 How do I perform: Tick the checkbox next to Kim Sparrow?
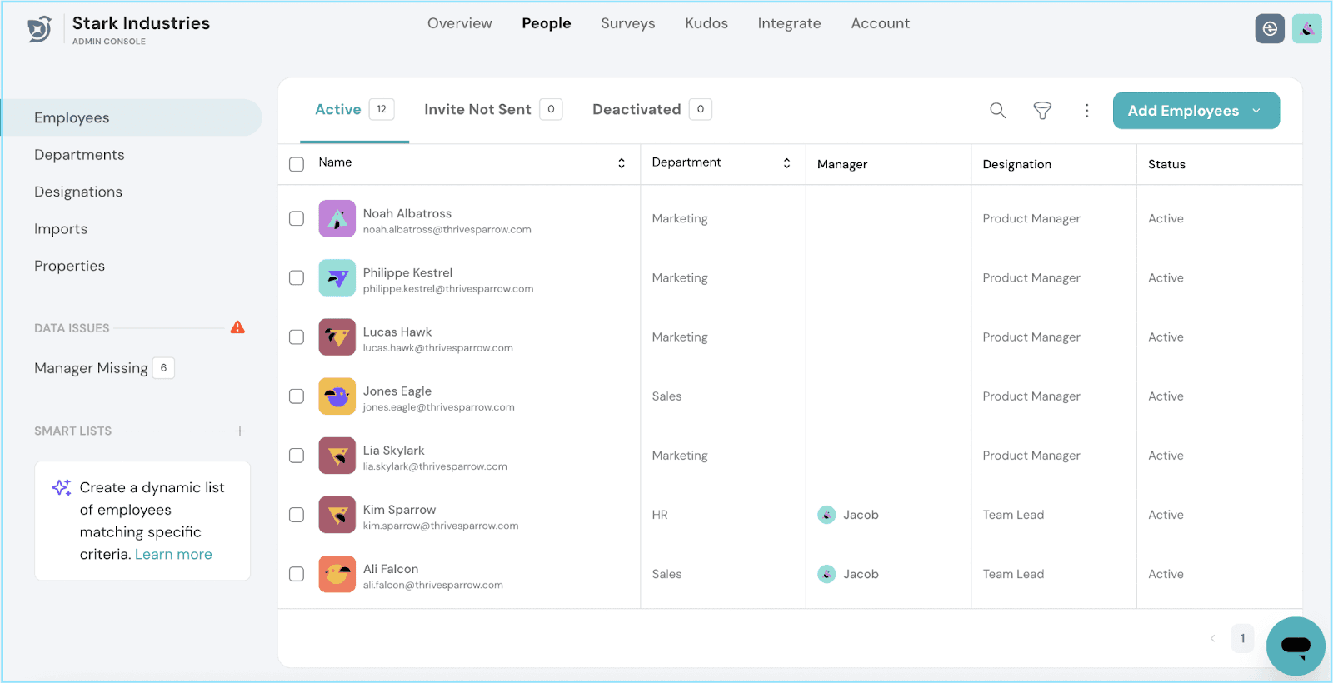click(297, 515)
